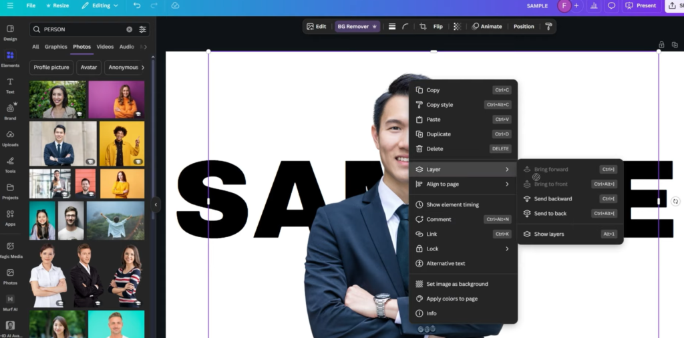Add collaborator with plus icon
The width and height of the screenshot is (684, 338).
pos(576,5)
